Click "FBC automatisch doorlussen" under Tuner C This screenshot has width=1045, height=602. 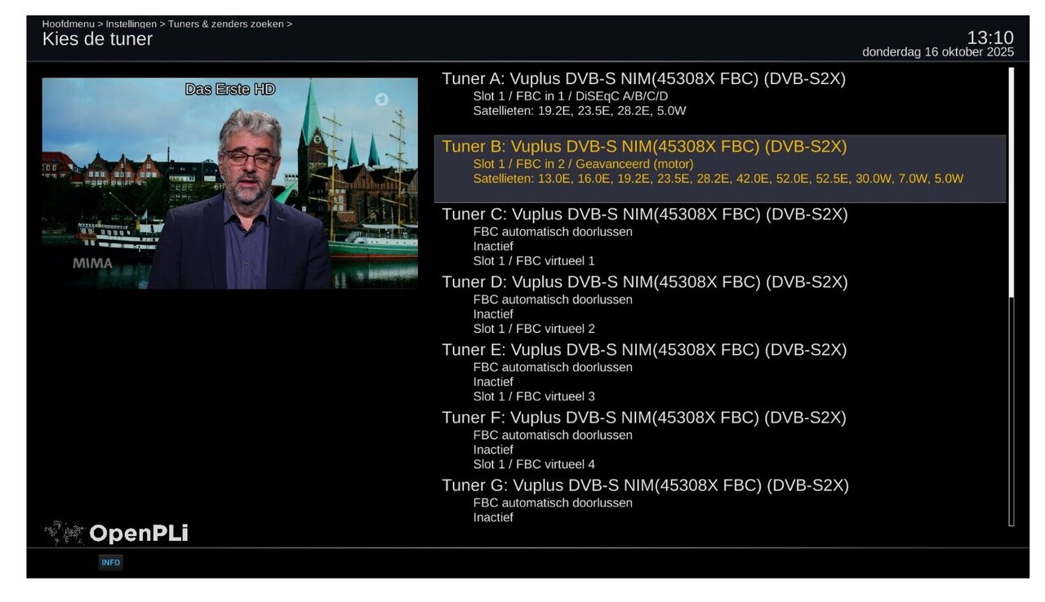[x=553, y=232]
